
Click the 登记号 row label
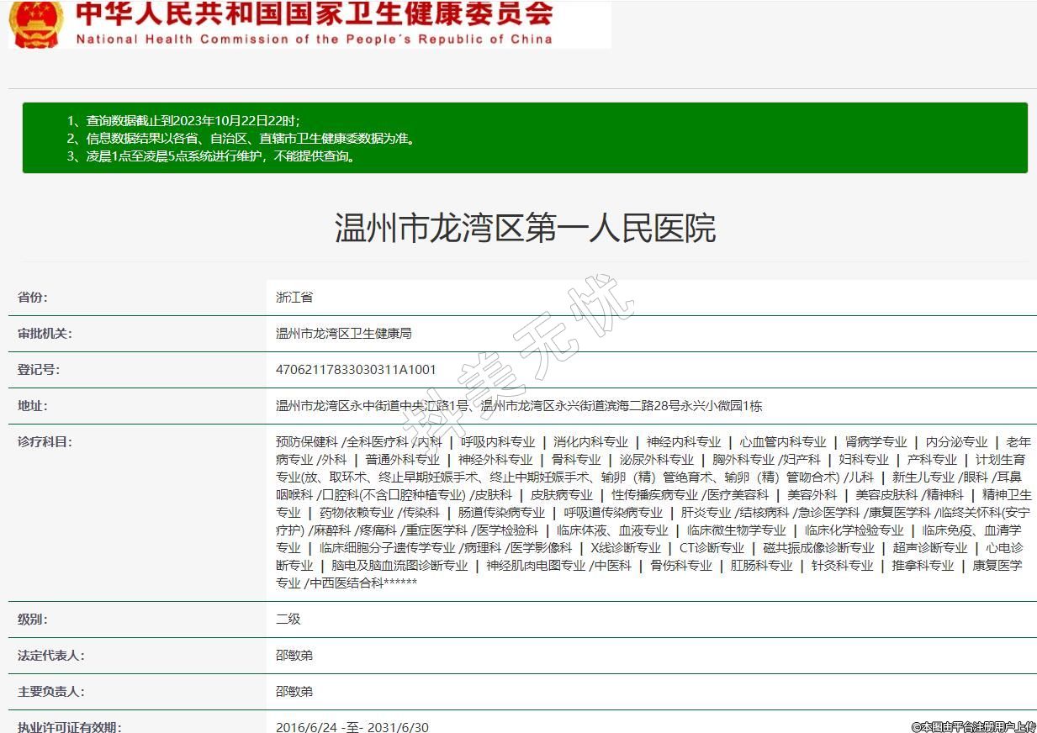point(39,369)
